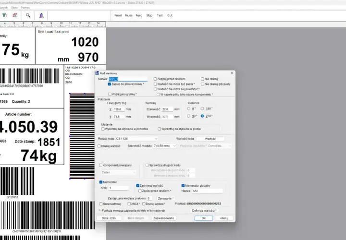Select the 0° direction radio button
This screenshot has height=240, width=346.
click(188, 108)
